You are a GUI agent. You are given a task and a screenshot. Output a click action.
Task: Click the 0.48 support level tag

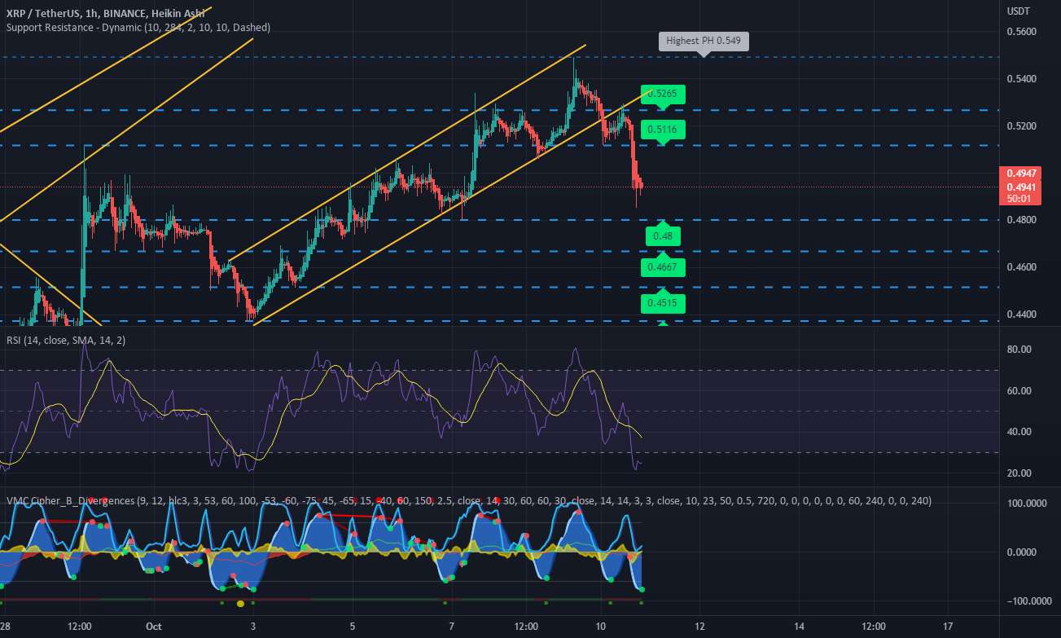(x=663, y=236)
